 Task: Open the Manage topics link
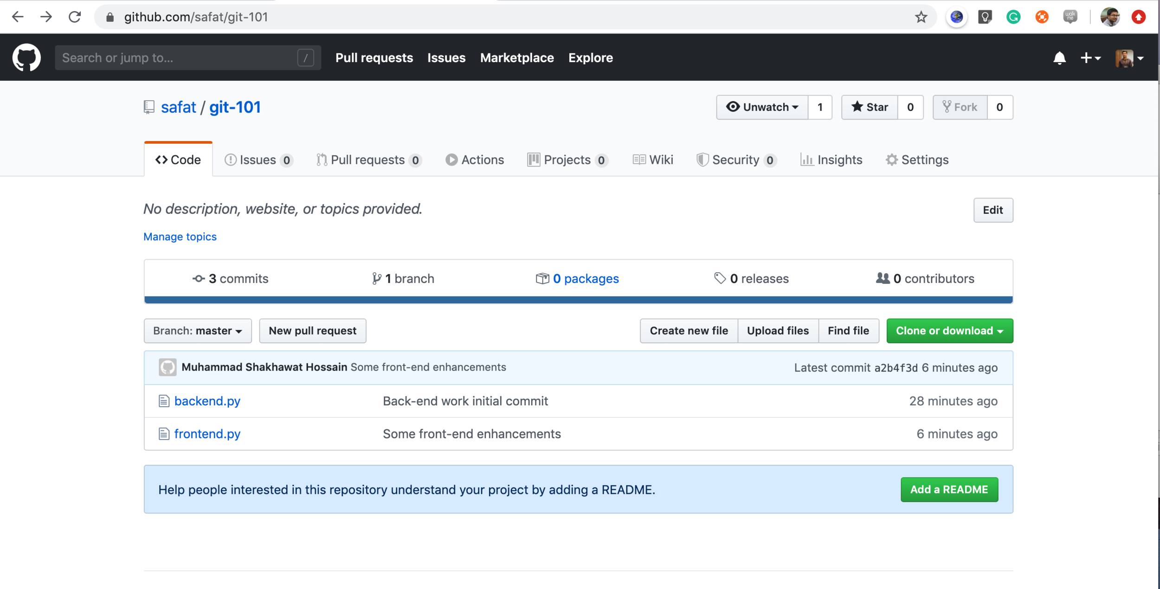[x=180, y=237]
